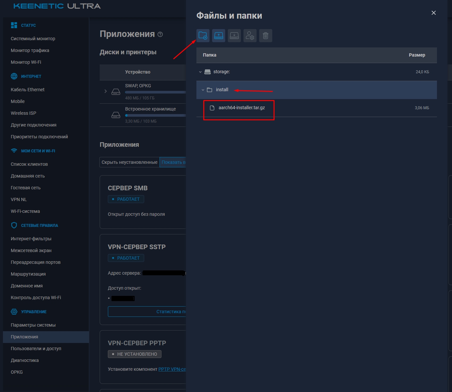Collapse the install folder
452x392 pixels.
[x=203, y=90]
